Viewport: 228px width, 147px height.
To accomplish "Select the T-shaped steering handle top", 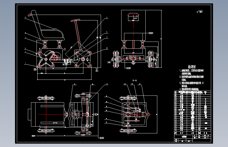I will click(x=75, y=20).
